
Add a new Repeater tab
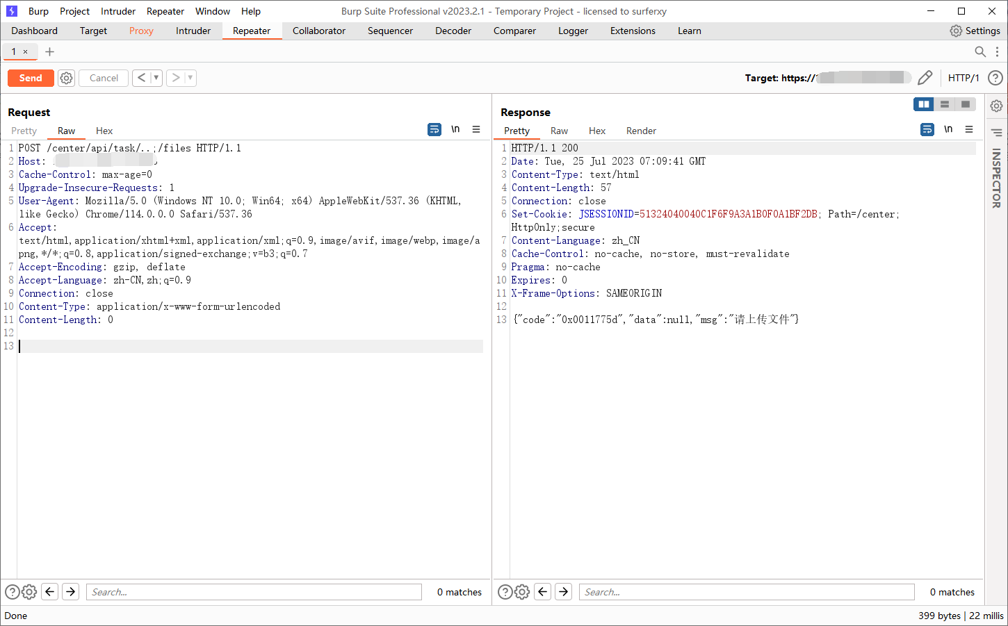click(49, 51)
